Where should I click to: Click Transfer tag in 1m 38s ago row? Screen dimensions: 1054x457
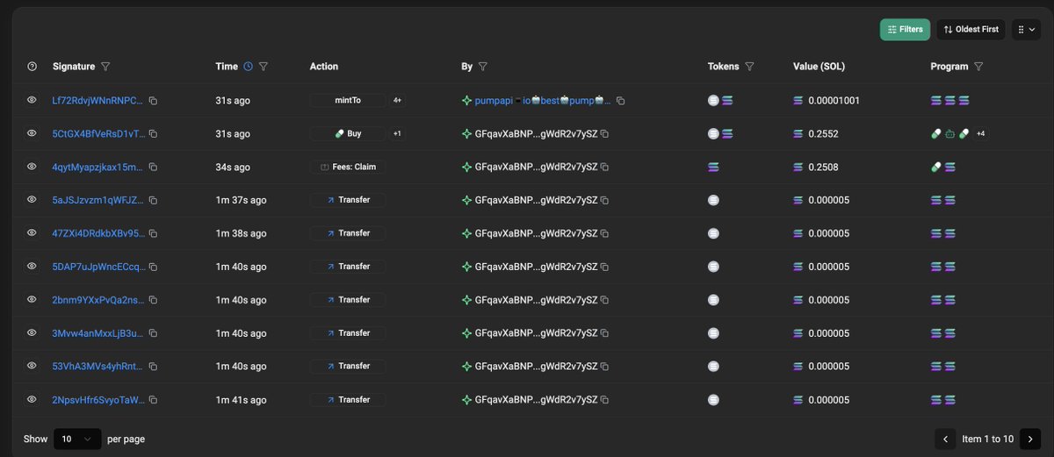point(348,233)
